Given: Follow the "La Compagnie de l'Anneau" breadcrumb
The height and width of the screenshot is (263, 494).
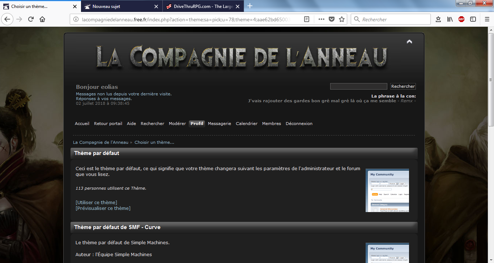Looking at the screenshot, I should tap(101, 142).
